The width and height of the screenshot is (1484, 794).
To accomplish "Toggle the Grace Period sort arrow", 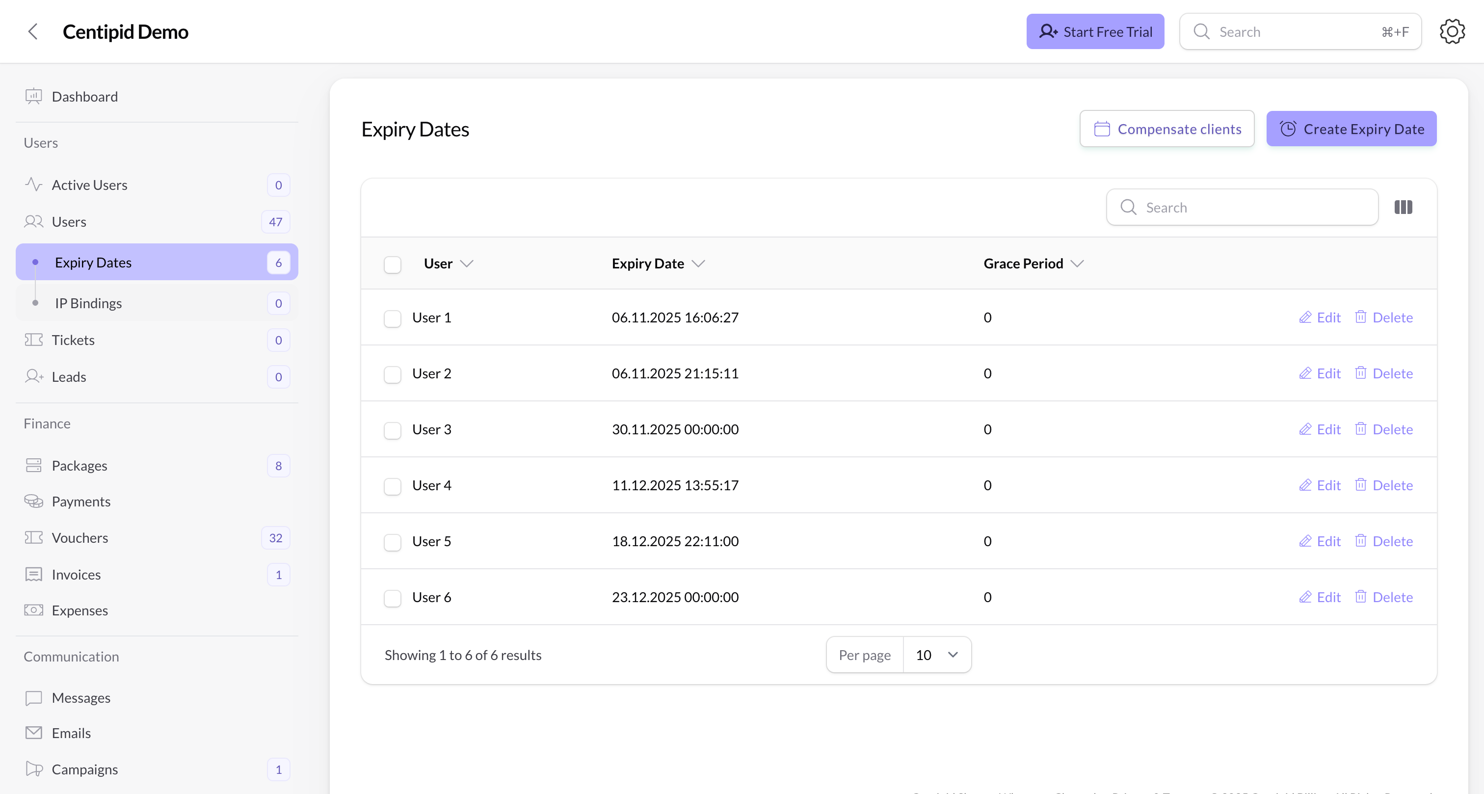I will [1078, 264].
